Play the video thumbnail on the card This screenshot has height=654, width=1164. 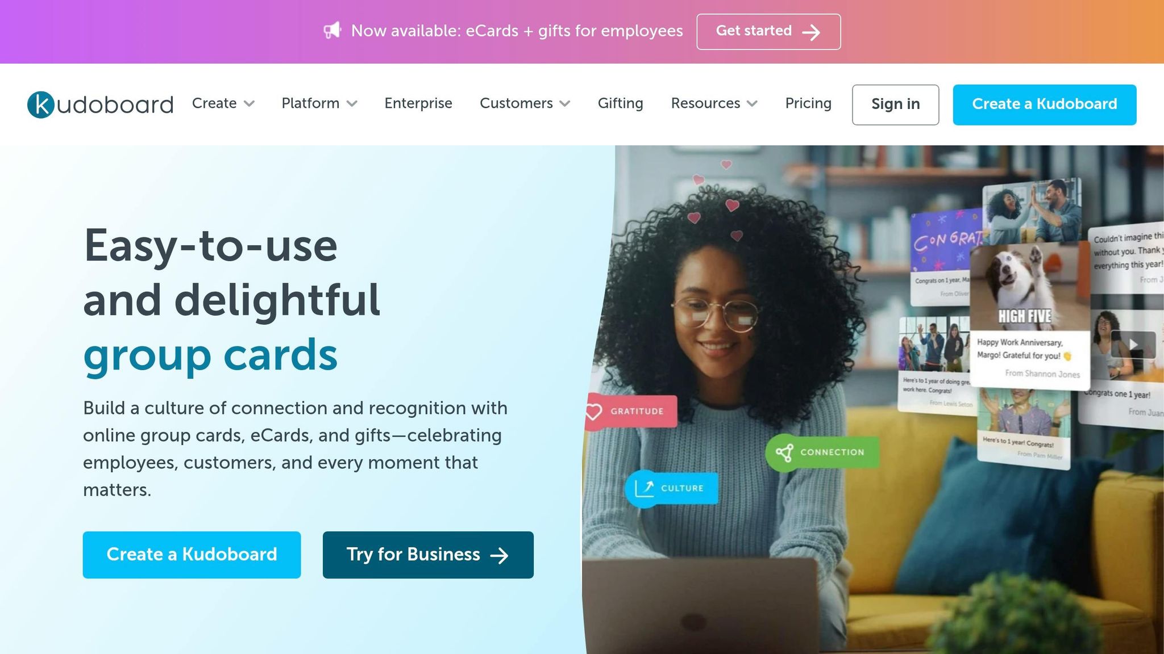pyautogui.click(x=1133, y=344)
